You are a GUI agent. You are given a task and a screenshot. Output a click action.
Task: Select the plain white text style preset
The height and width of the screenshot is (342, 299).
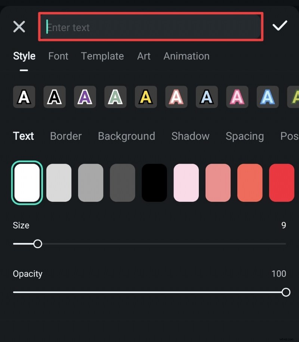(x=24, y=96)
